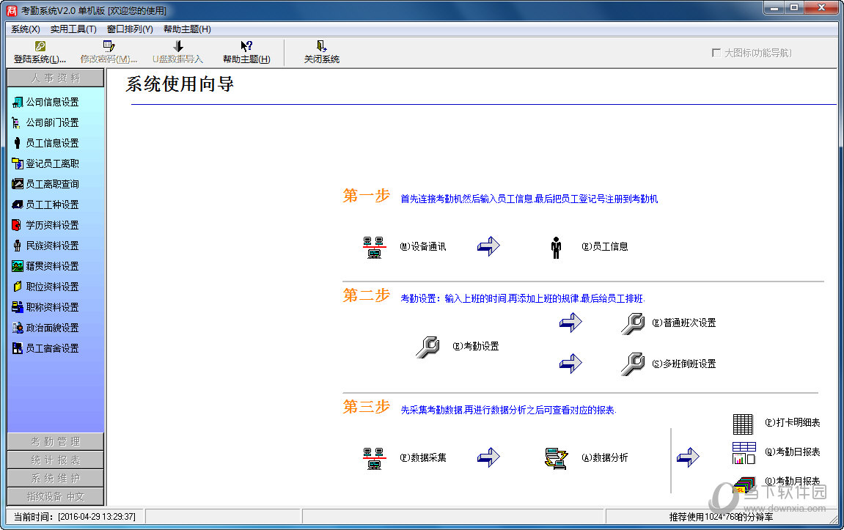
Task: Open (A)数据分析 link
Action: (x=604, y=457)
